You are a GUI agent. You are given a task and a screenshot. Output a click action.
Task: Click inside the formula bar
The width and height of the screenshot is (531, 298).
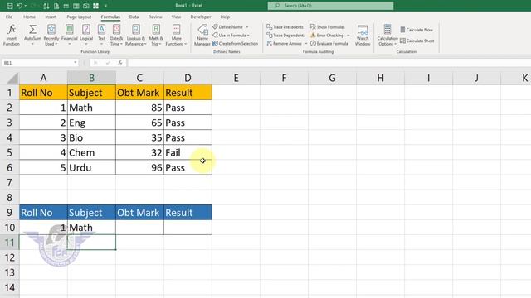329,63
